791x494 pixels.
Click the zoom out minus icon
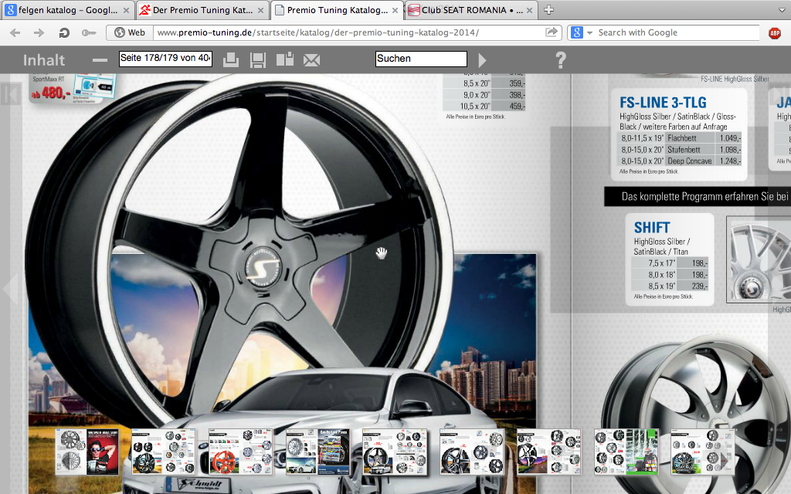100,60
